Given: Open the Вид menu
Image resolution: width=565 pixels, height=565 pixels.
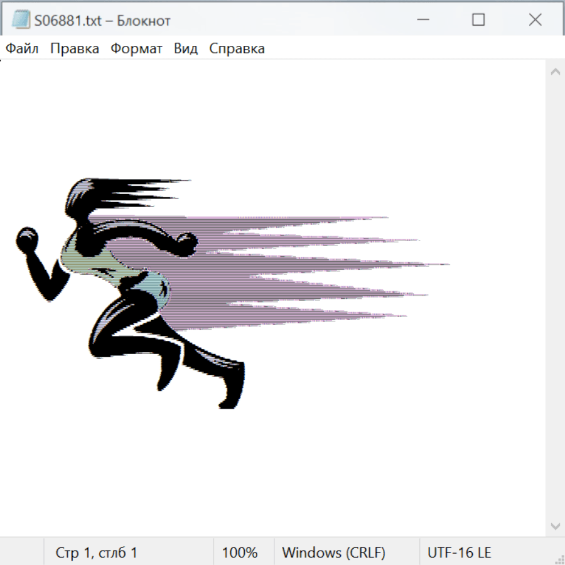Looking at the screenshot, I should click(x=186, y=49).
